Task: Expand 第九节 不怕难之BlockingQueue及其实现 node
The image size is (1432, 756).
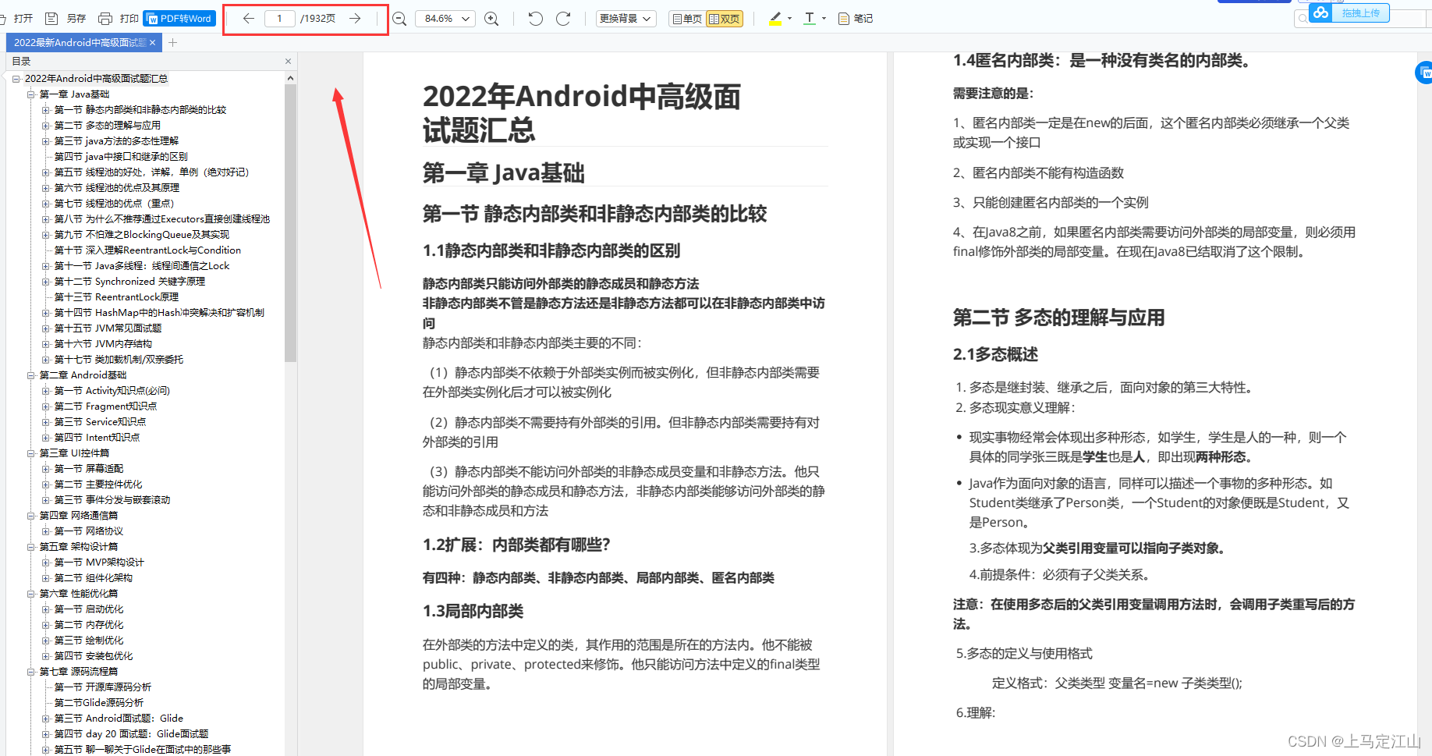Action: point(45,234)
